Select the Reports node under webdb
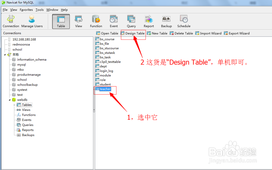272x170 pixels. (x=28, y=130)
